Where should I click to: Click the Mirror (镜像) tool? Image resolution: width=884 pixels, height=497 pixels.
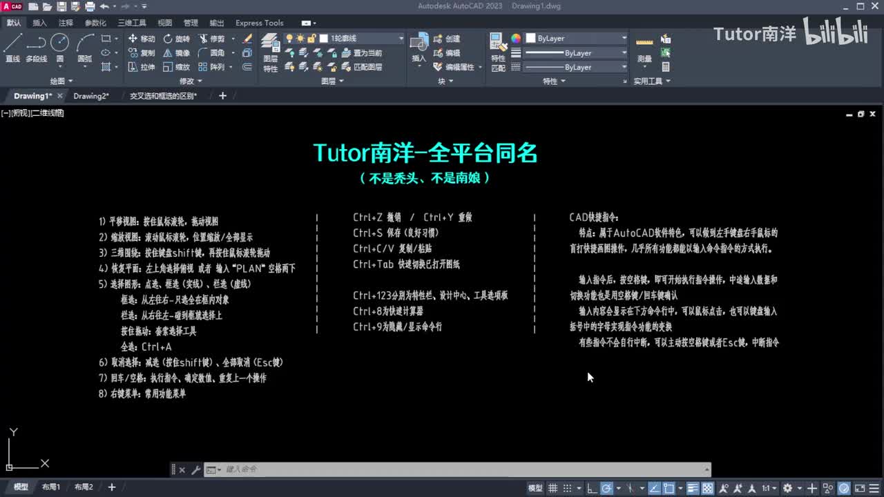(x=176, y=53)
